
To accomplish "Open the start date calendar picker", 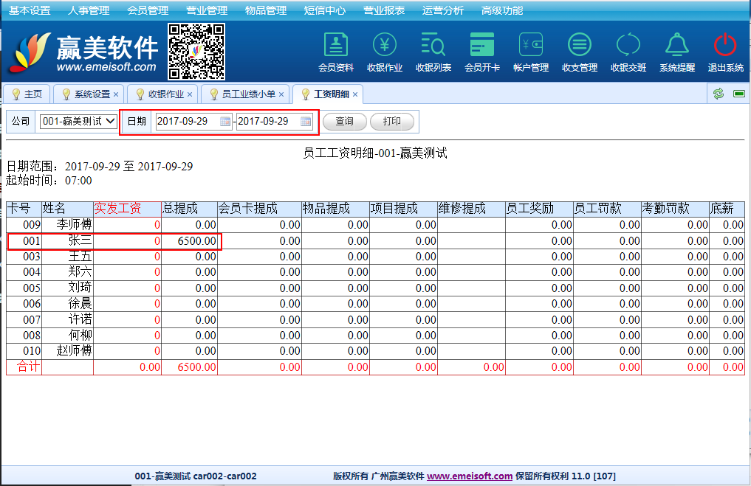I will 225,122.
